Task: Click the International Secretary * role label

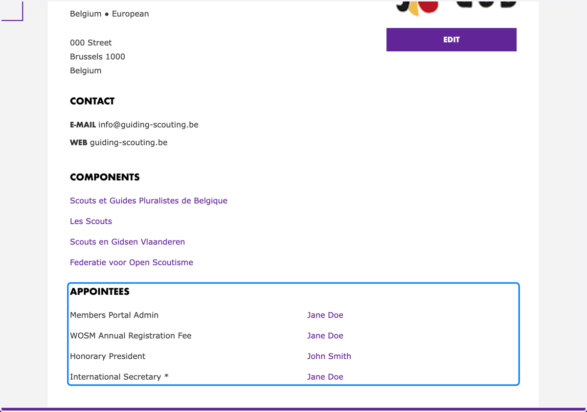Action: (x=119, y=377)
